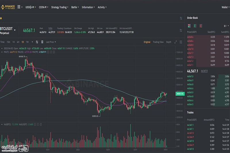This screenshot has height=153, width=230.
Task: Select 1D chart interval
Action: point(23,42)
